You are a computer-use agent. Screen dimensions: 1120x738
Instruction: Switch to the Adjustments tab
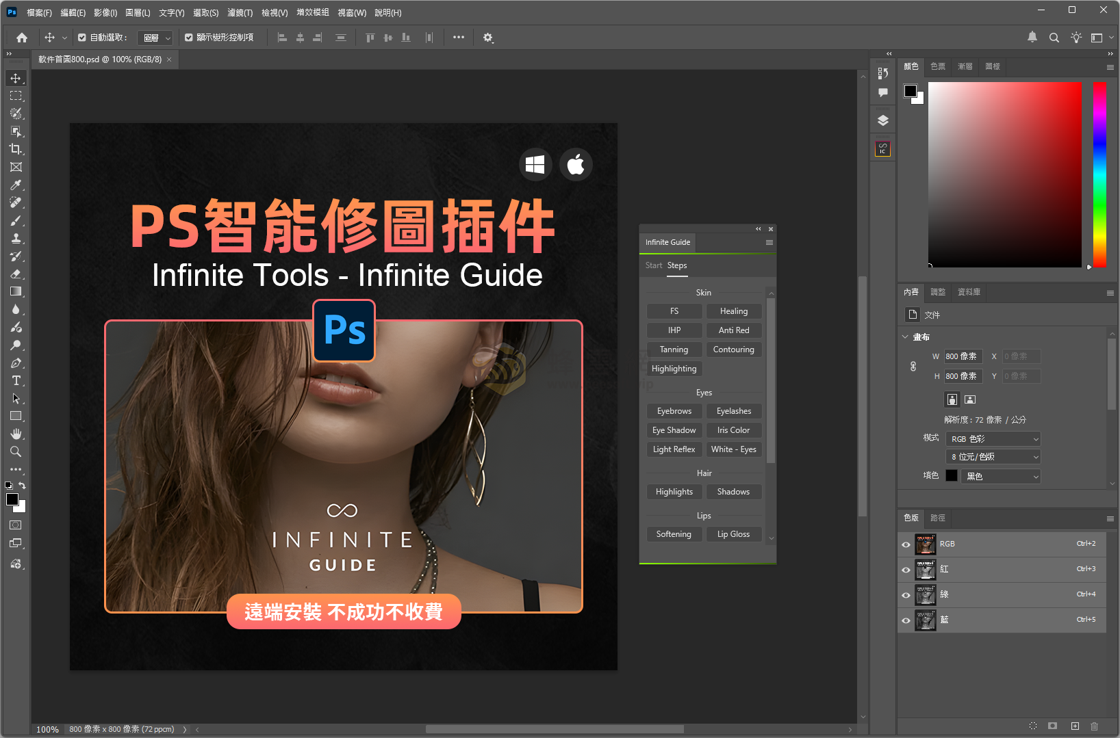938,292
